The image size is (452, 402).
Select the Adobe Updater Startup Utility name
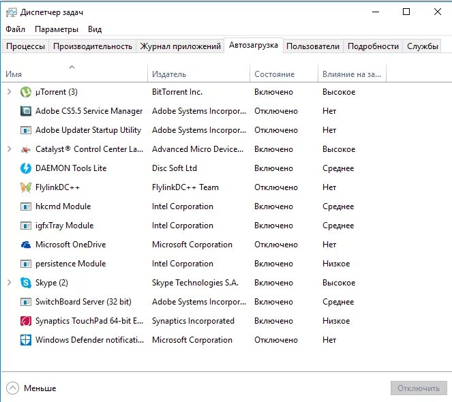[88, 130]
